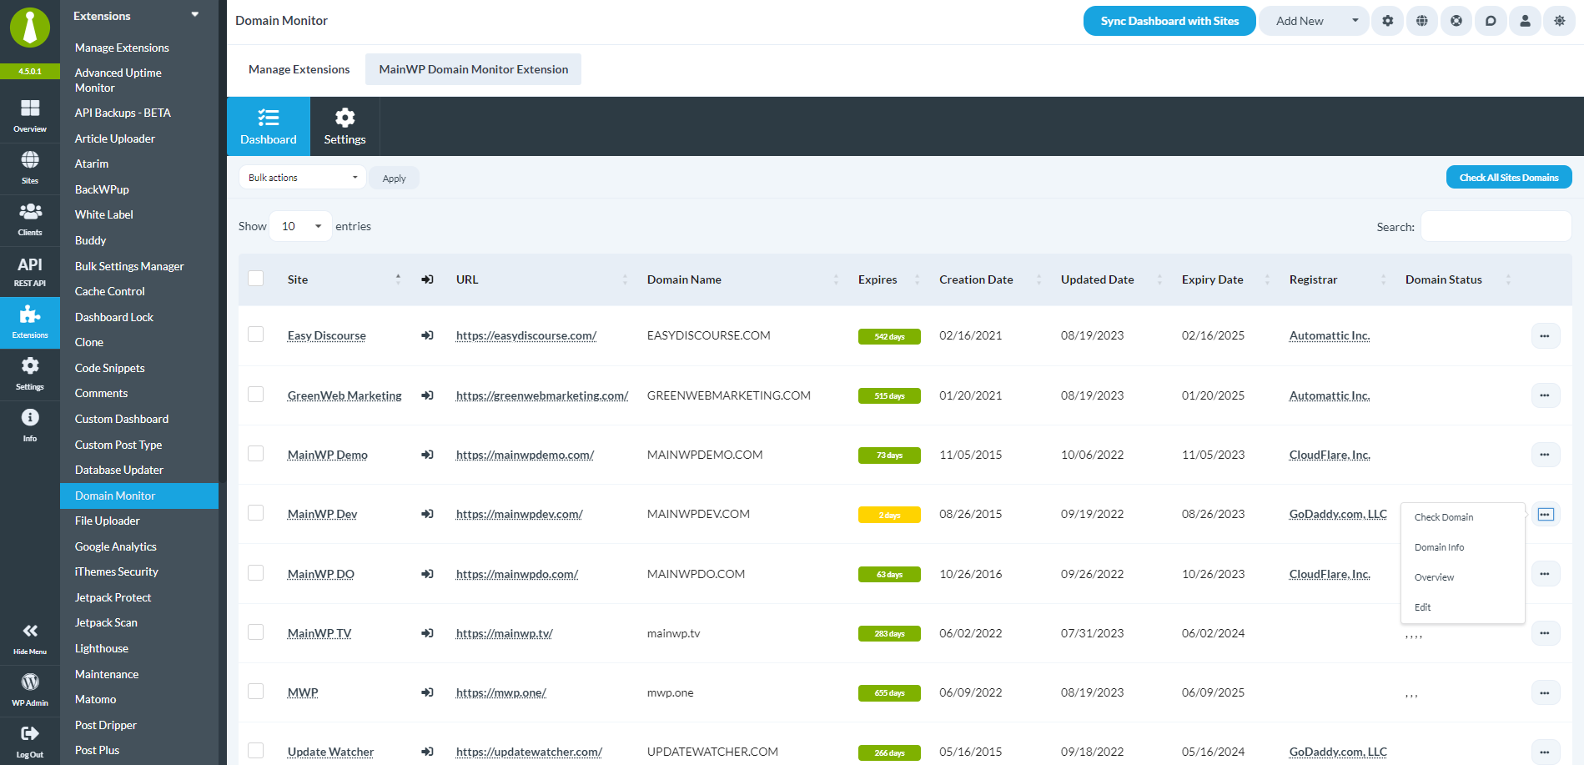
Task: Check the GreenWeb Marketing row checkbox
Action: point(256,395)
